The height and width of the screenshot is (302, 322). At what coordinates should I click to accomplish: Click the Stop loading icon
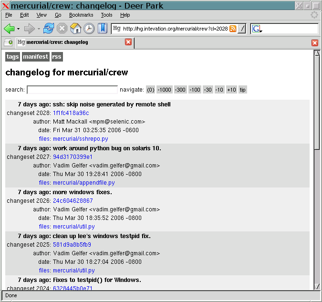[x=62, y=29]
